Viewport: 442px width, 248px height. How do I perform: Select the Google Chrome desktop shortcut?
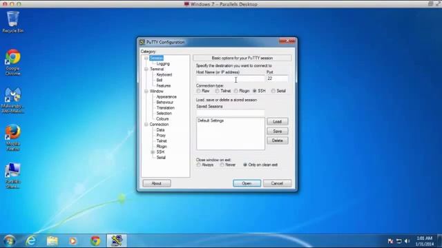tap(12, 63)
